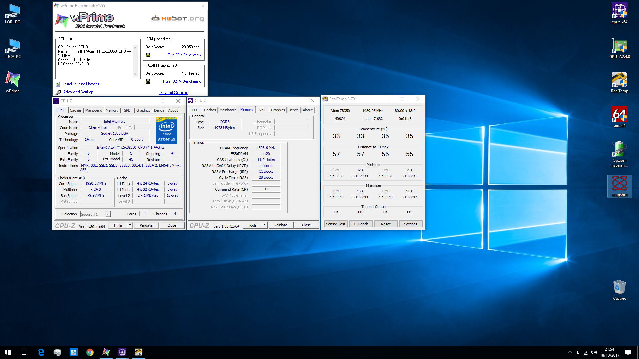Screen dimensions: 639x359
Task: Launch Chrome from taskbar
Action: point(90,352)
